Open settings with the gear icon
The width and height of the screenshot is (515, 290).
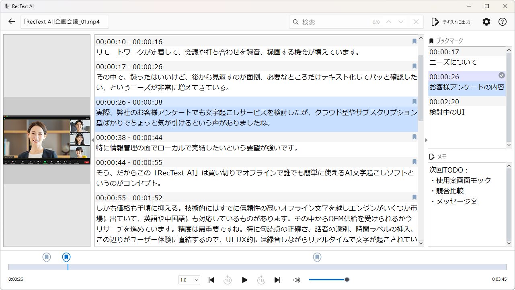[486, 22]
